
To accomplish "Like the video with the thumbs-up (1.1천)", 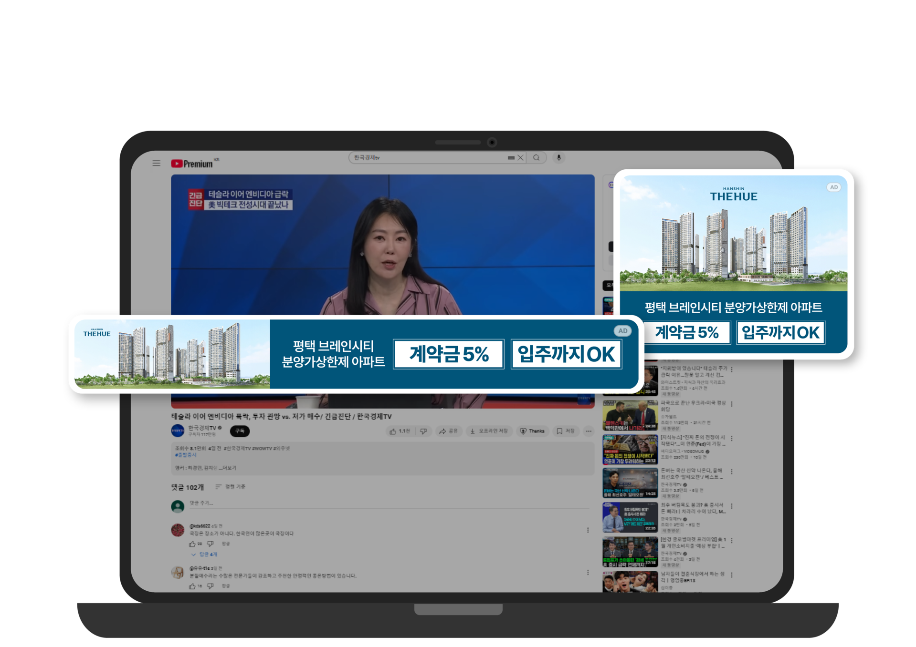I will click(400, 431).
